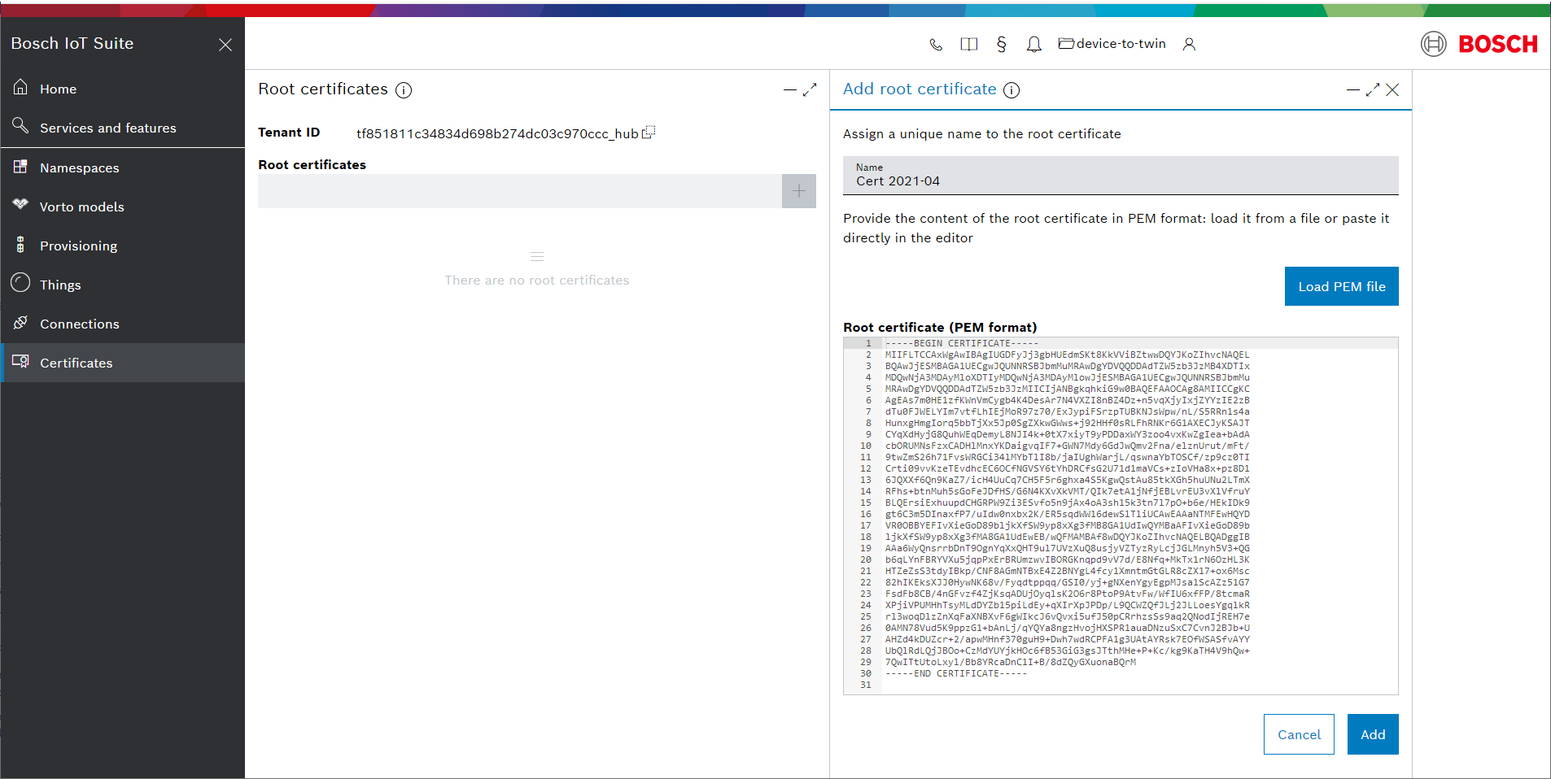This screenshot has height=779, width=1551.
Task: Select Certificates in the sidebar
Action: [x=122, y=363]
